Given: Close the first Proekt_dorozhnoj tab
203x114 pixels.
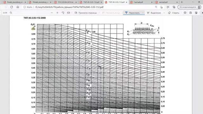Looking at the screenshot, I should [25, 2].
